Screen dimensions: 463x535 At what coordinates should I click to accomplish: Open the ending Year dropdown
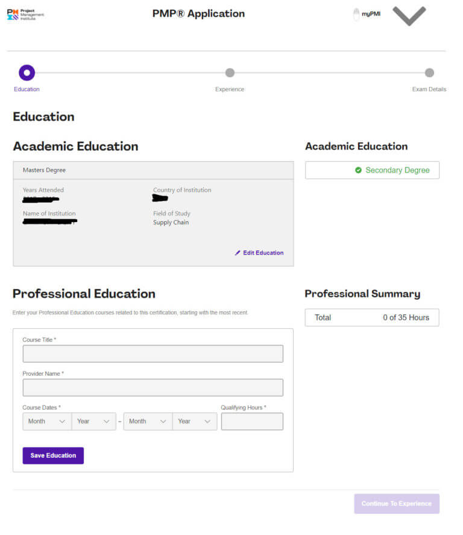click(194, 421)
